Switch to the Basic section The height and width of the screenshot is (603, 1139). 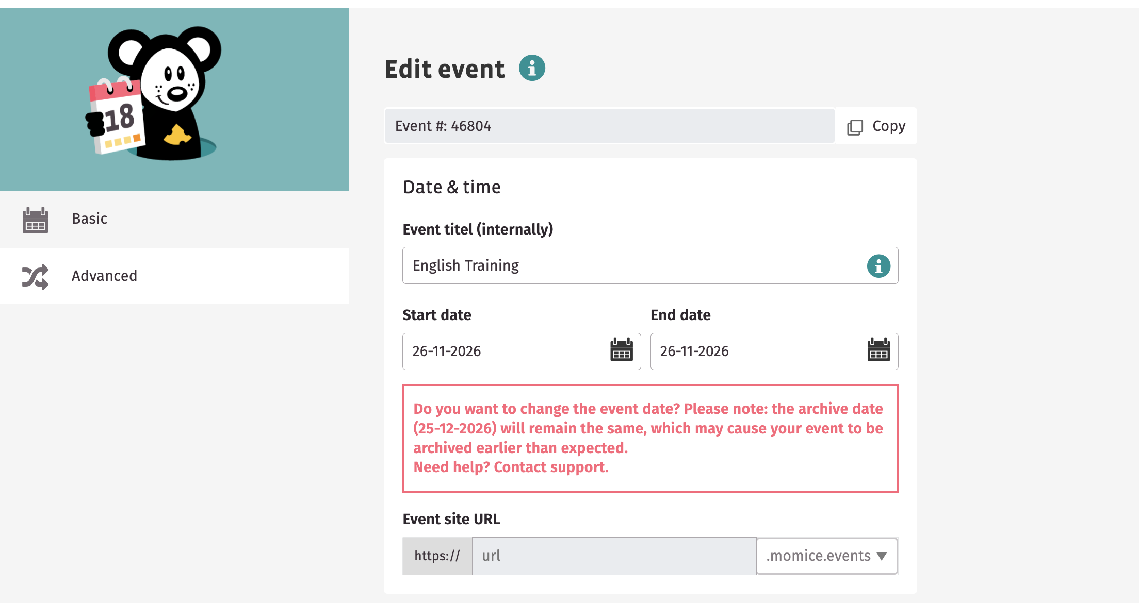(x=89, y=219)
